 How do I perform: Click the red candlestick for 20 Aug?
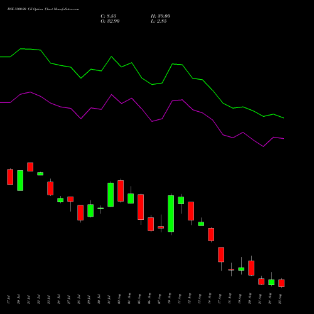(x=251, y=268)
